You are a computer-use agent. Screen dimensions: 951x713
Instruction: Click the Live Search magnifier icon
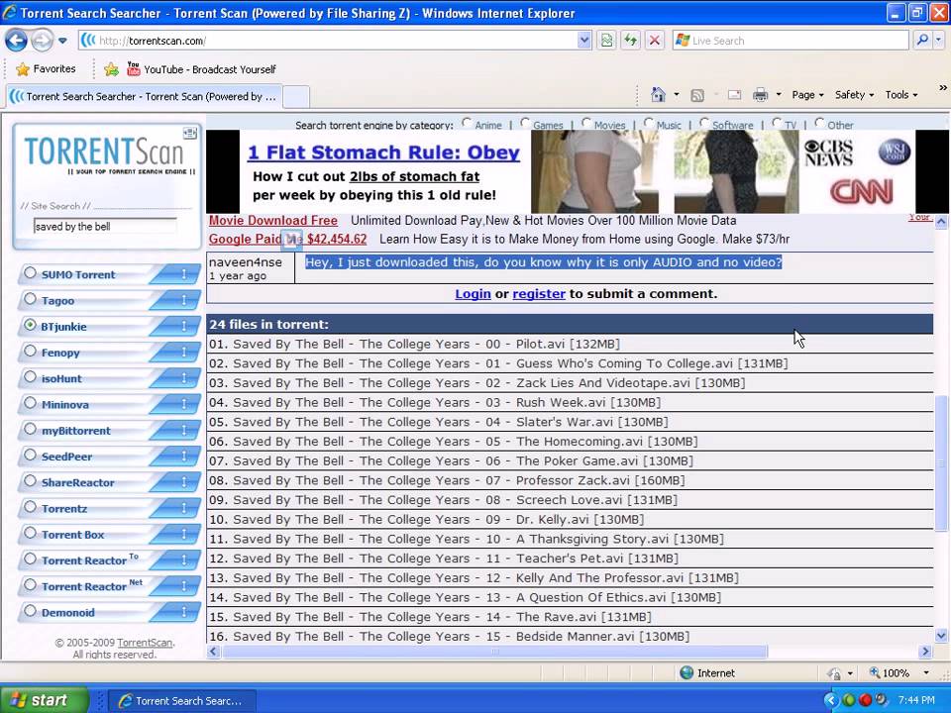[x=922, y=41]
